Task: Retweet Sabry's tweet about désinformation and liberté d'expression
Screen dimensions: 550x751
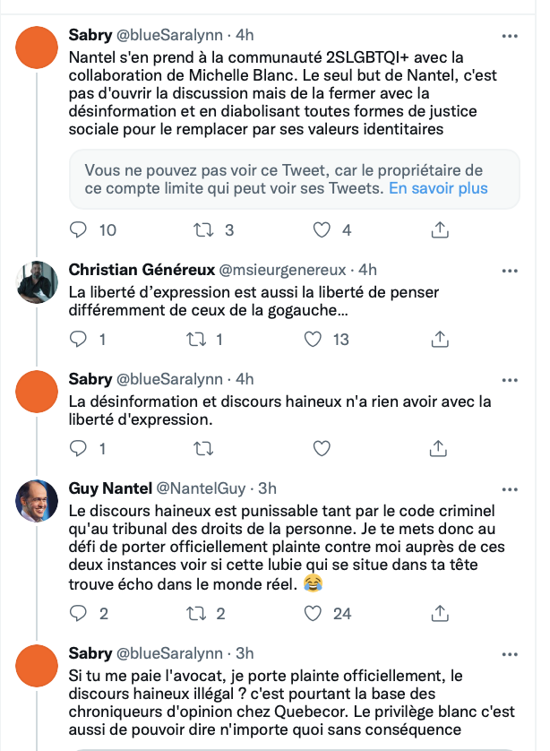Action: click(x=203, y=448)
